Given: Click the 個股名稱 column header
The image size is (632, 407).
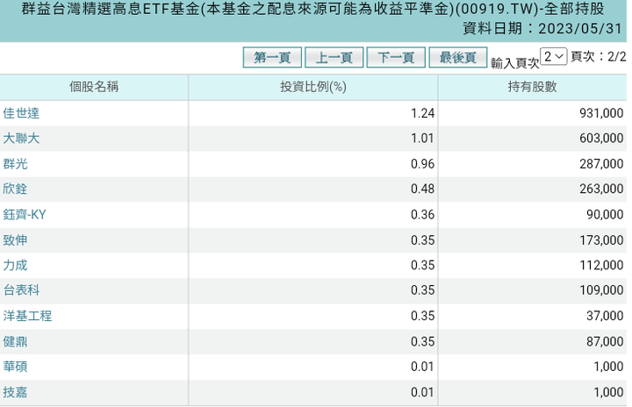Looking at the screenshot, I should [x=94, y=87].
